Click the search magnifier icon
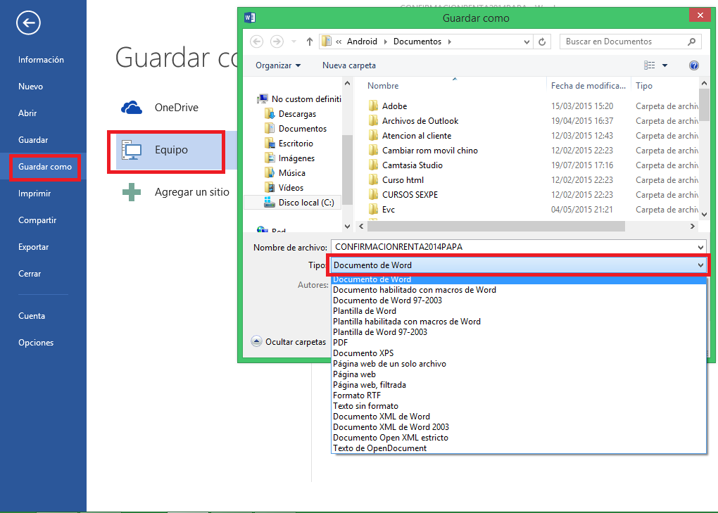This screenshot has width=718, height=513. pos(691,42)
